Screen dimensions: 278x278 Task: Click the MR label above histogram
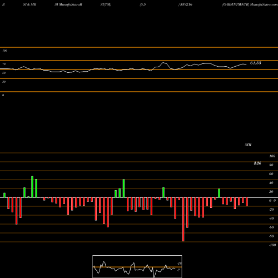pyautogui.click(x=248, y=145)
